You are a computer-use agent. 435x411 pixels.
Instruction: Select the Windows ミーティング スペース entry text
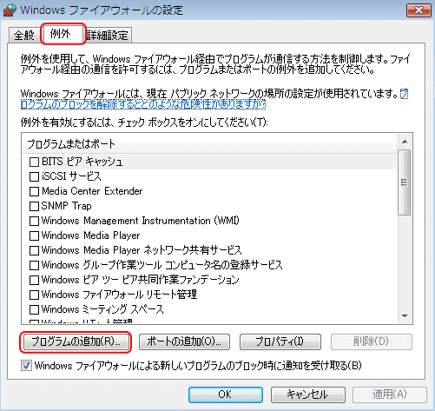click(x=102, y=309)
